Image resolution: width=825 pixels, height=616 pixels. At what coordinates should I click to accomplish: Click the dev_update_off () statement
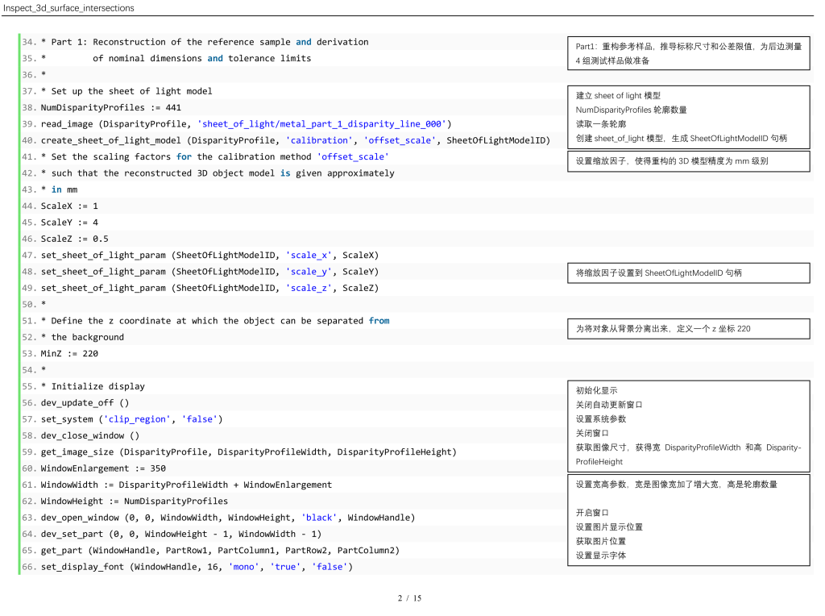(x=85, y=402)
